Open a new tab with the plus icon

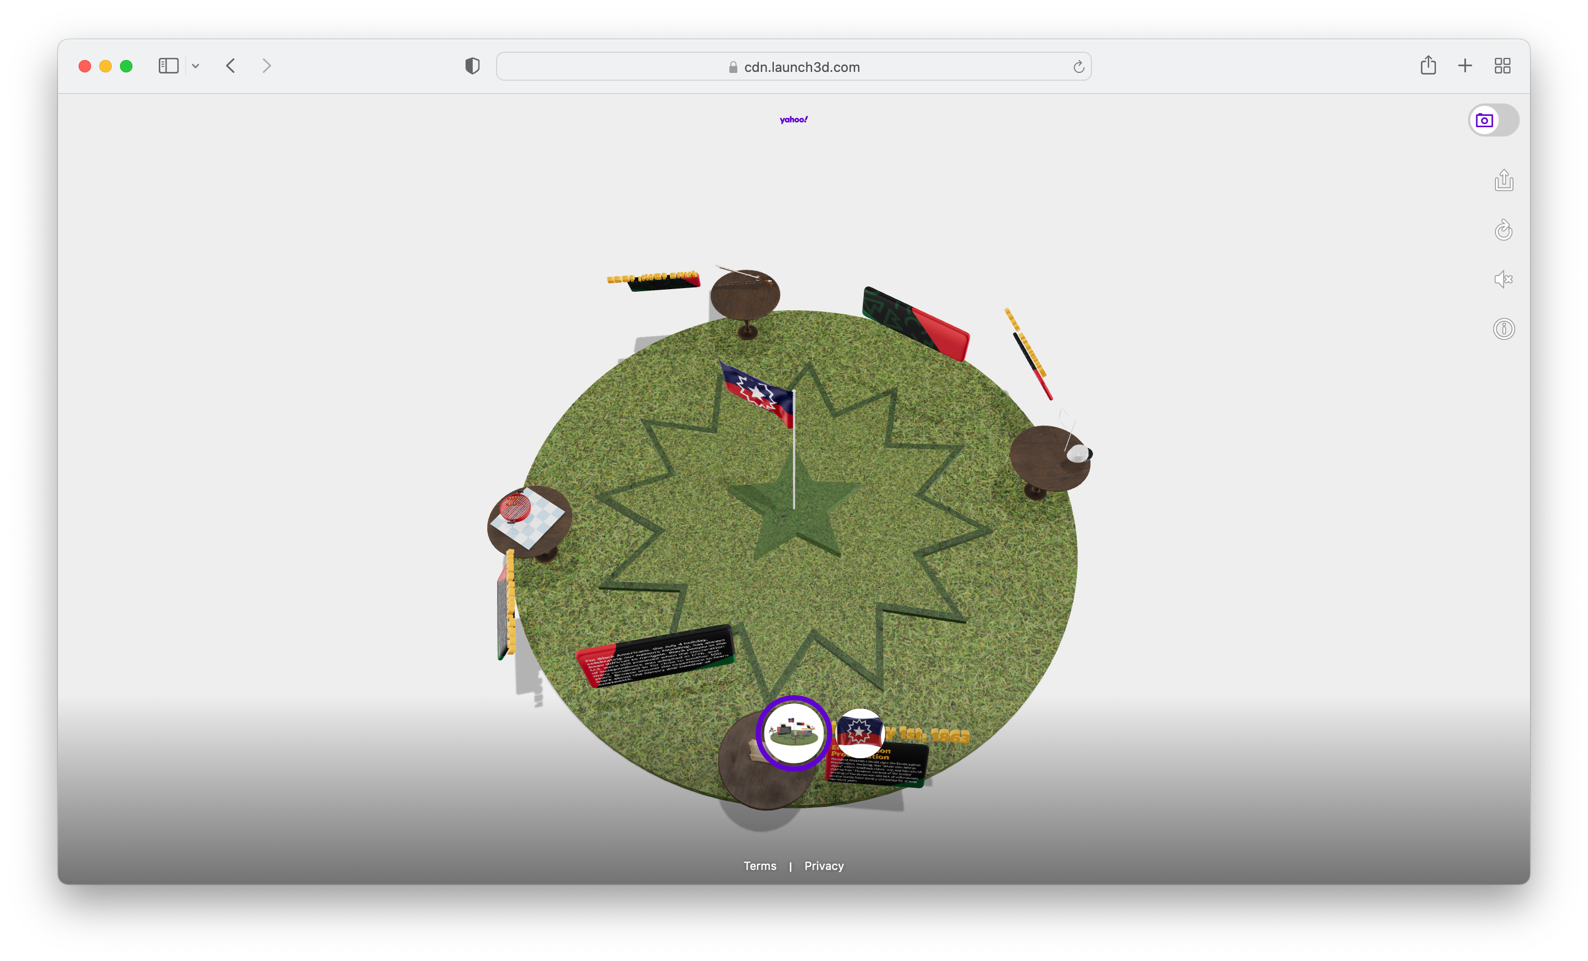(1464, 66)
